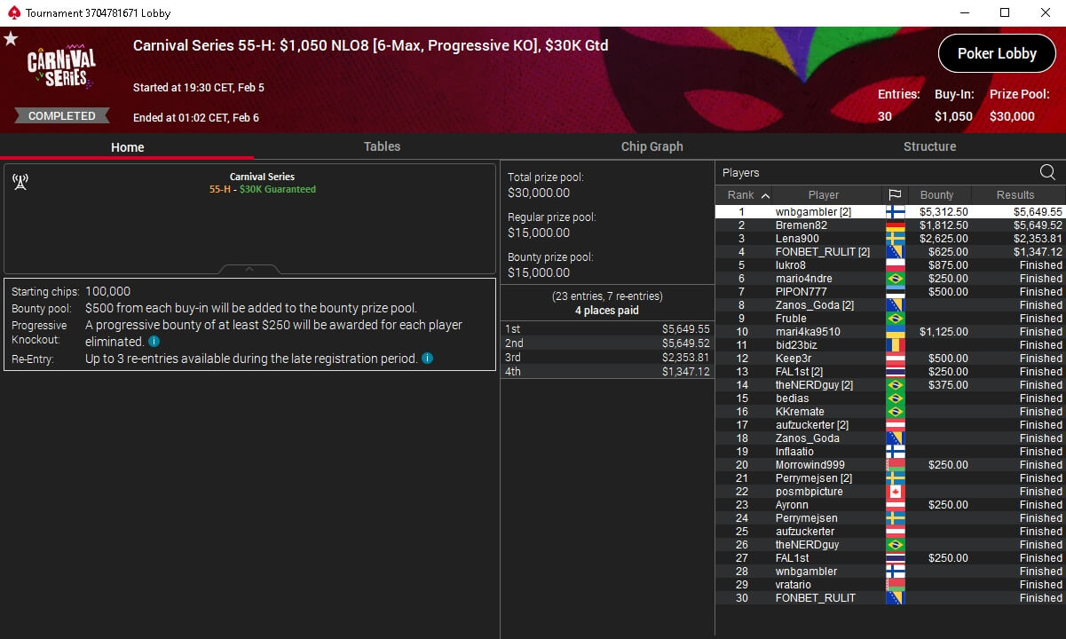Click Bremen82 country flag
Viewport: 1066px width, 639px height.
[x=895, y=225]
